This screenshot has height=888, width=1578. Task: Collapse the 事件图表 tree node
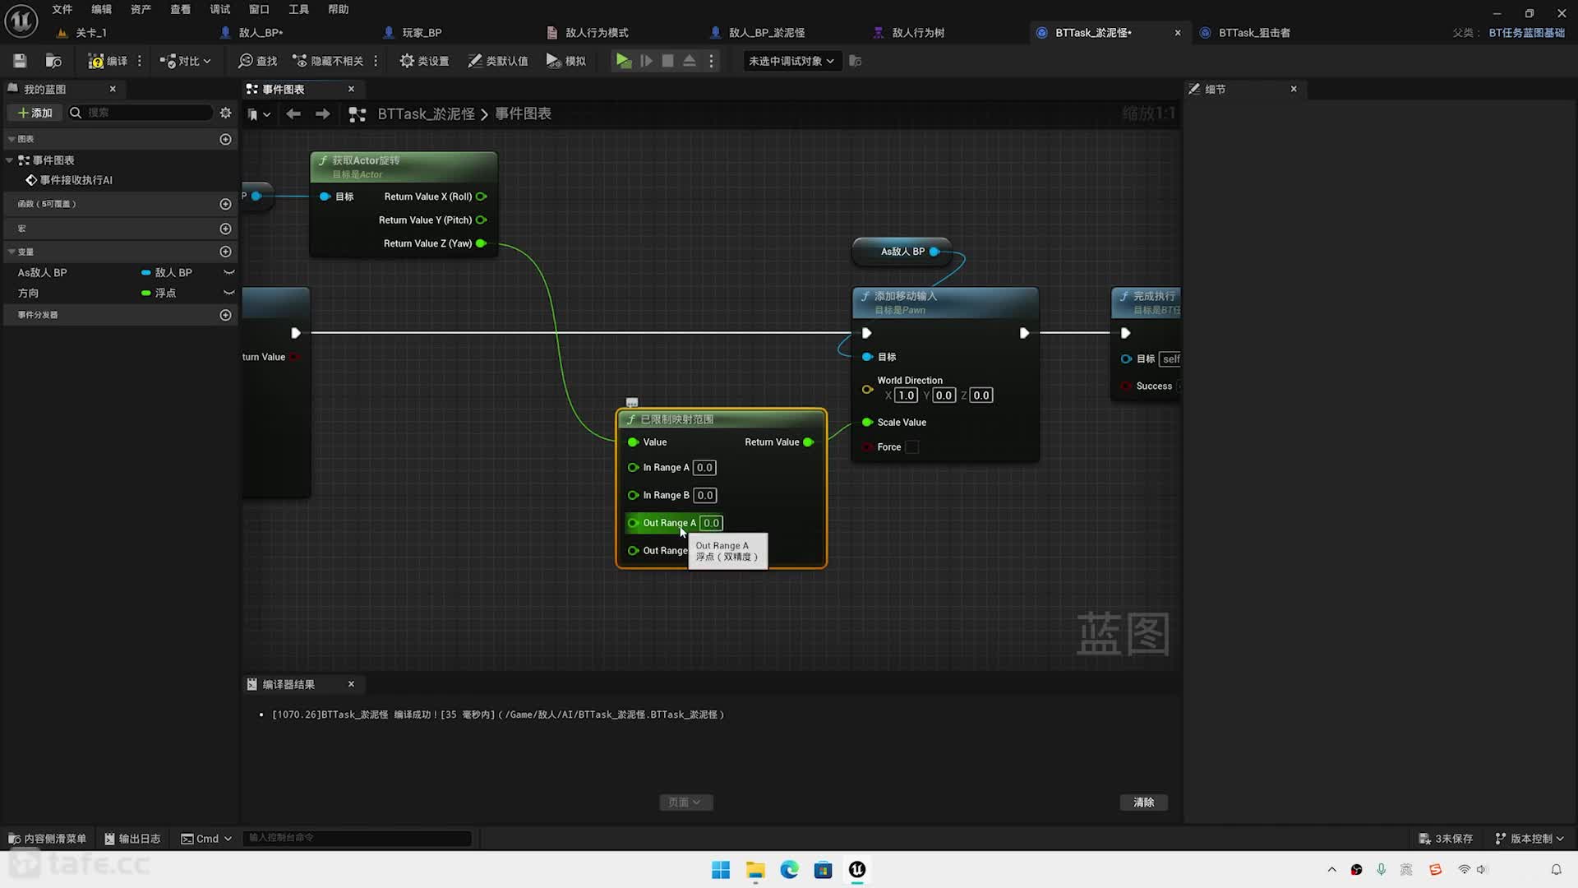click(10, 160)
